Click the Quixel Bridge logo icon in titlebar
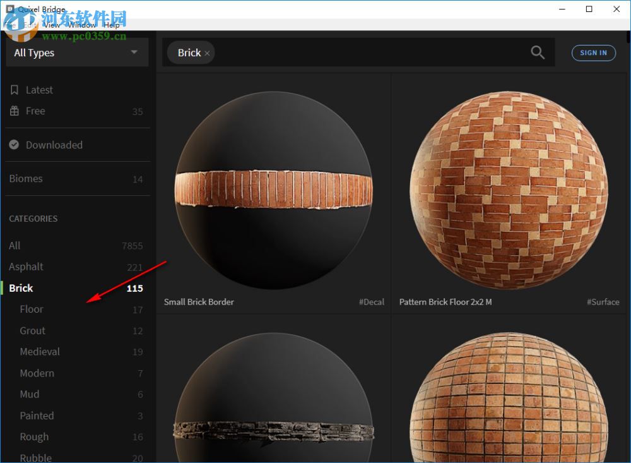Image resolution: width=631 pixels, height=463 pixels. pos(9,9)
